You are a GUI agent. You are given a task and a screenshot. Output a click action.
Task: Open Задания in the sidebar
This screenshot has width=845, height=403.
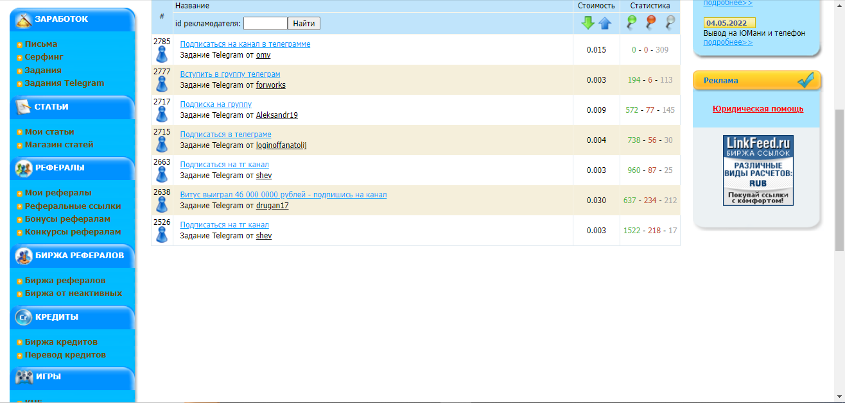(43, 70)
